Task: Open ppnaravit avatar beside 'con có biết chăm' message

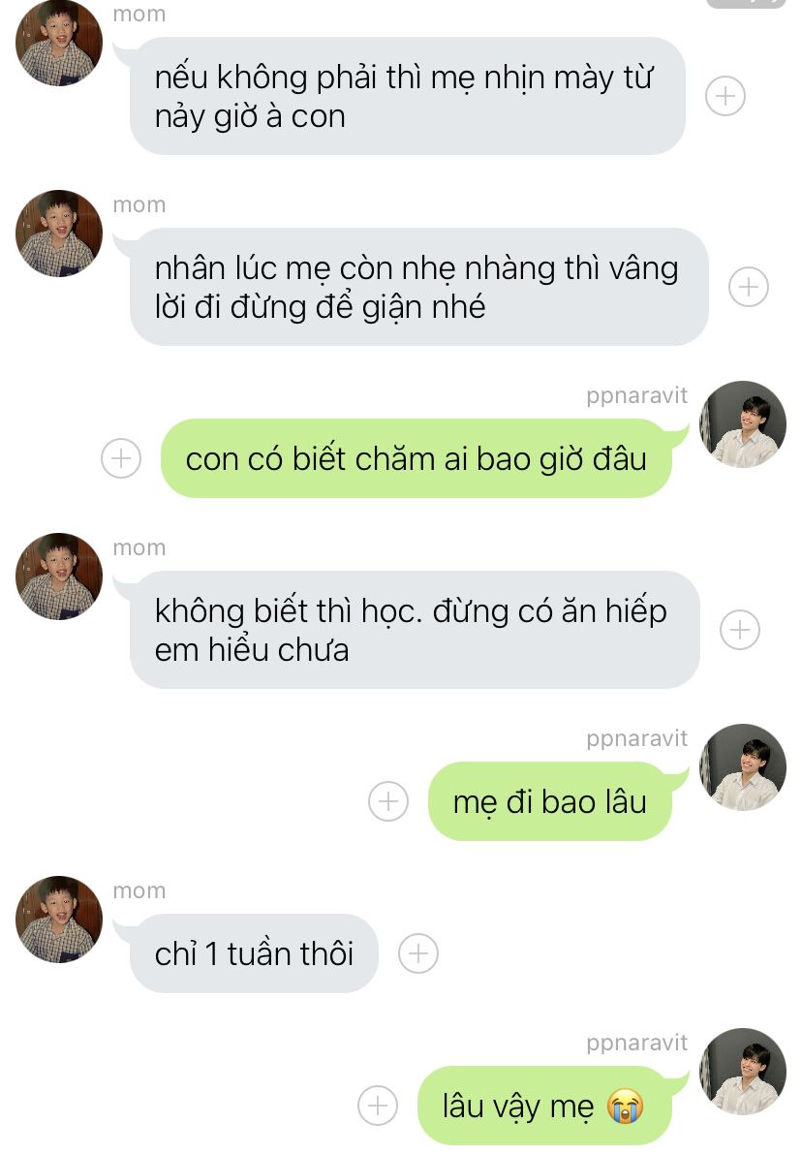Action: click(x=742, y=424)
